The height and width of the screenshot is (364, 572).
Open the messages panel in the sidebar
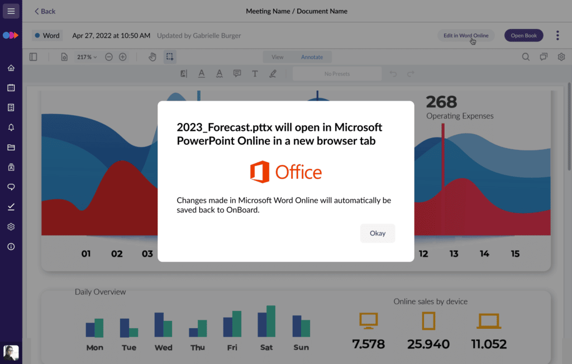click(x=11, y=187)
